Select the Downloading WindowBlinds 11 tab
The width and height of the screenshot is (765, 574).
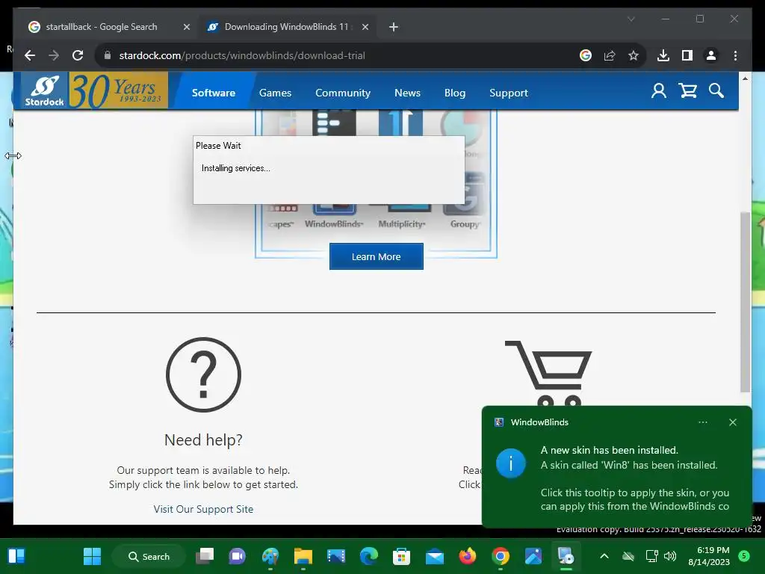tap(286, 27)
